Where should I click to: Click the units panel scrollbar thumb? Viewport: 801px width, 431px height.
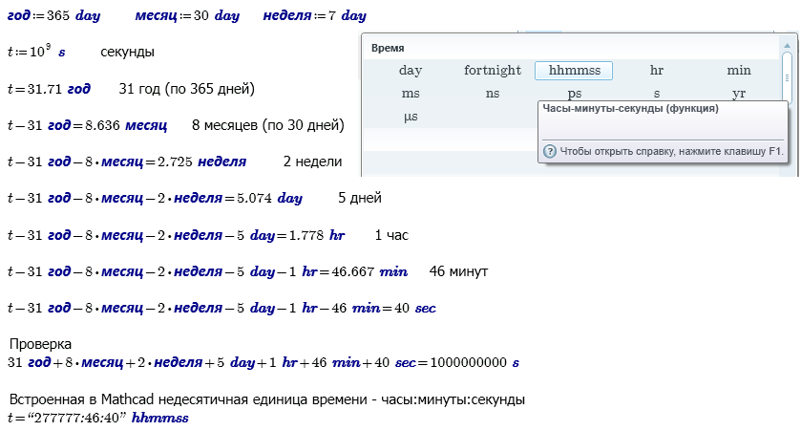coord(788,77)
